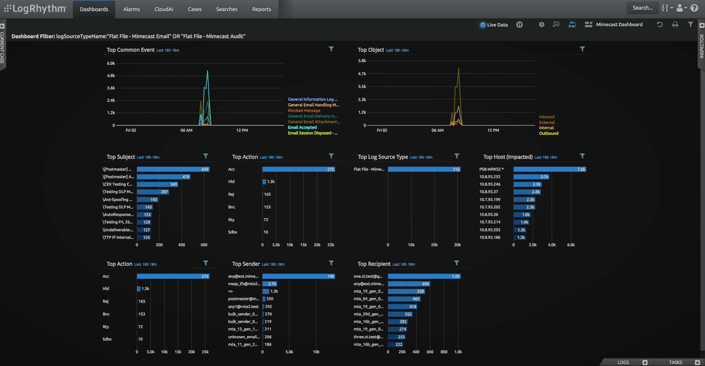Print the dashboard
Screen dimensions: 705x366
(675, 25)
